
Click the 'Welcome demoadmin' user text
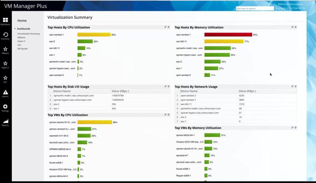290,4
